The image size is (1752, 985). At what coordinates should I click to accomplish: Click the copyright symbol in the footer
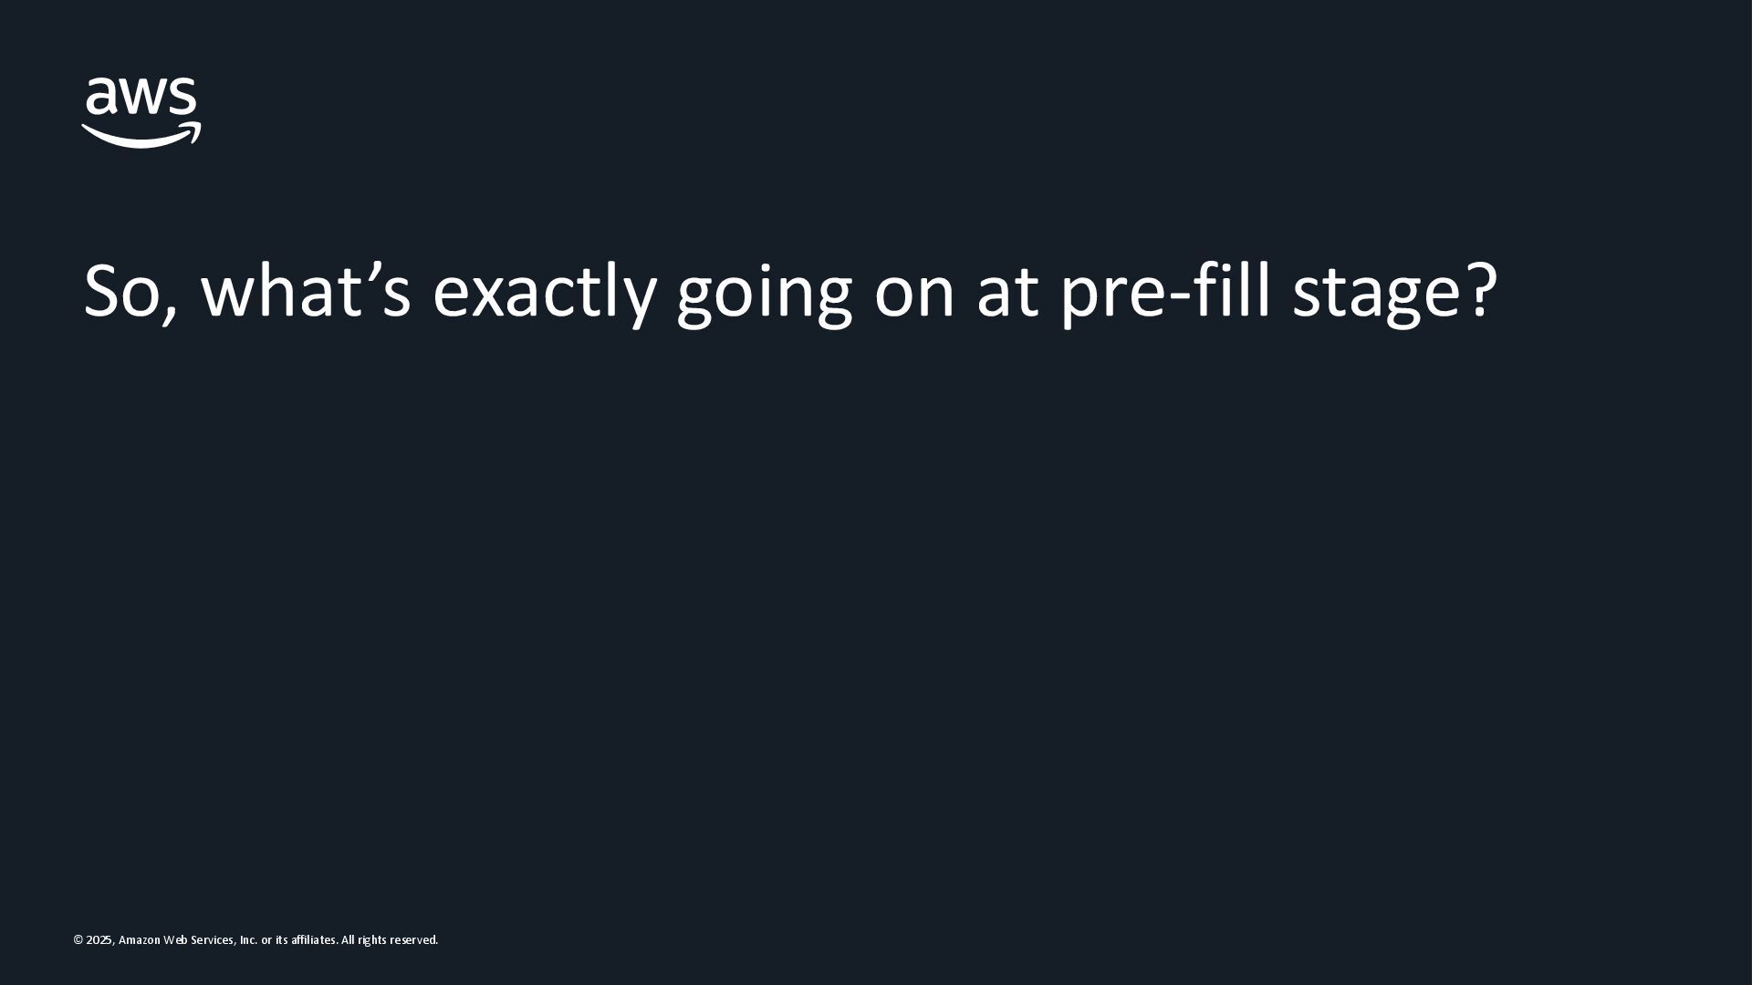pyautogui.click(x=78, y=940)
